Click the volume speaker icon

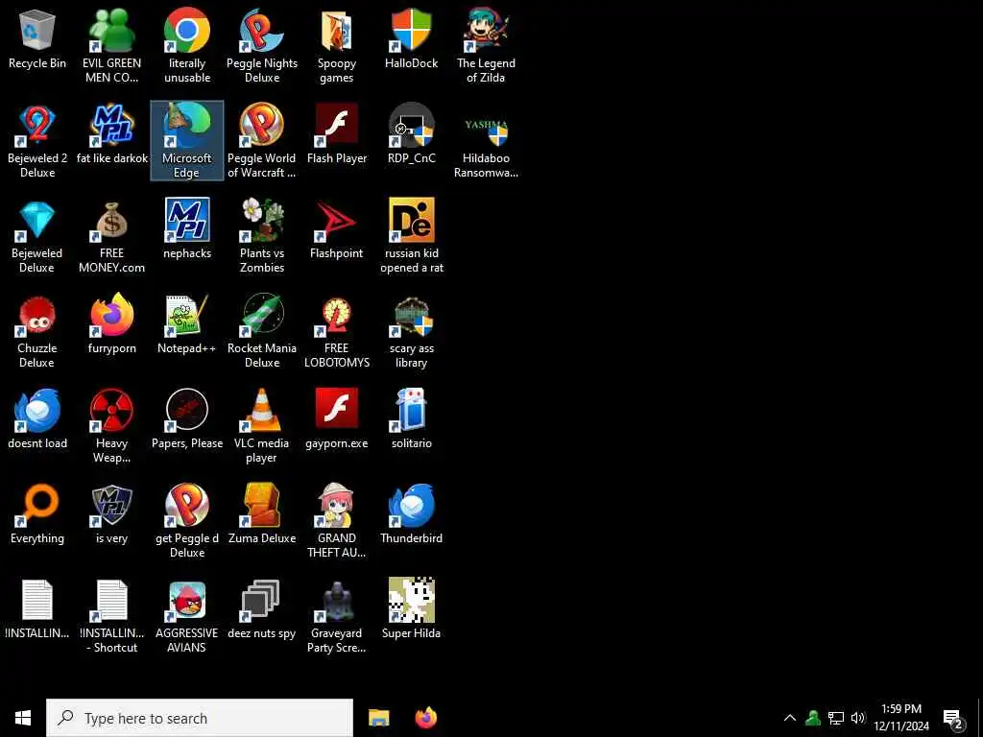(858, 718)
